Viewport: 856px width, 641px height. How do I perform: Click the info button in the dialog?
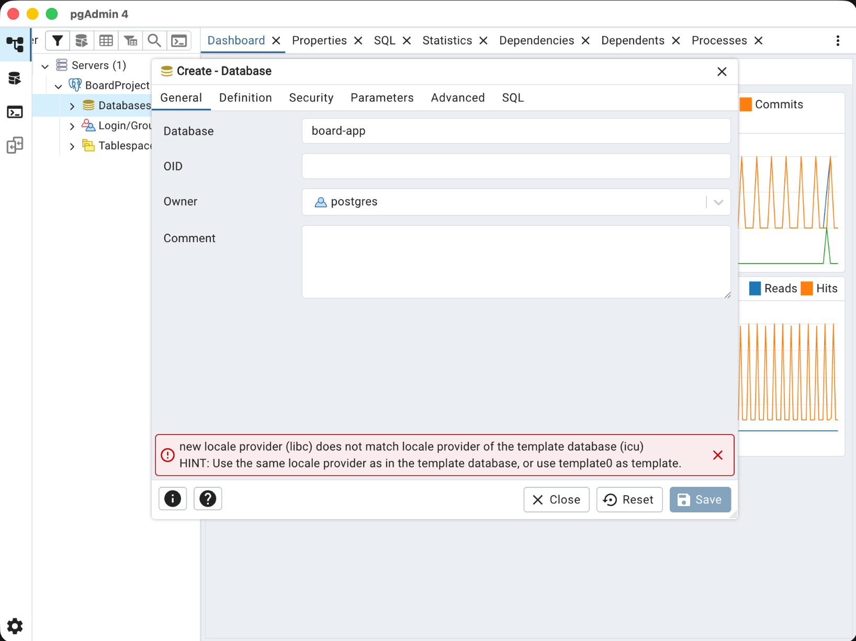(173, 499)
